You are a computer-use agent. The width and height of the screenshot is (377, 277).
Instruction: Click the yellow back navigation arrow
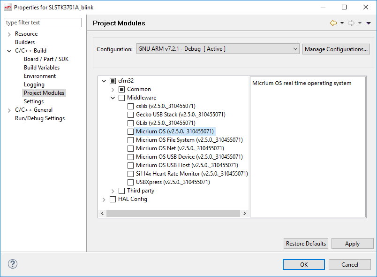[332, 23]
